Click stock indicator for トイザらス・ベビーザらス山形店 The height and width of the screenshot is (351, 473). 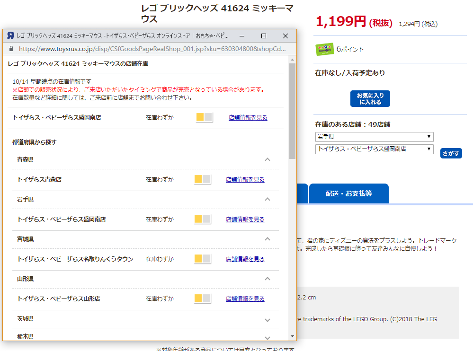(x=203, y=299)
